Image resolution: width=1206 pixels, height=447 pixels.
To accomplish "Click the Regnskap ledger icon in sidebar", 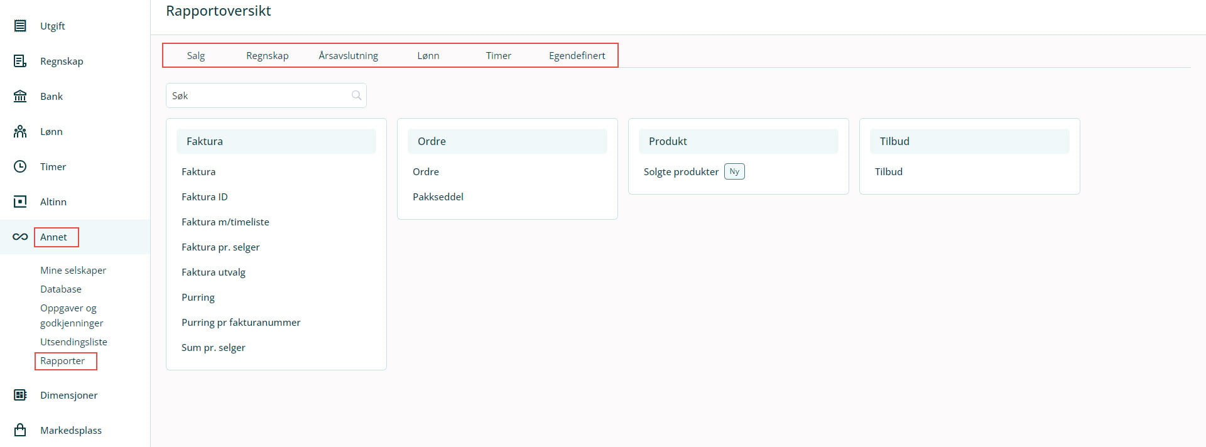I will [x=20, y=61].
